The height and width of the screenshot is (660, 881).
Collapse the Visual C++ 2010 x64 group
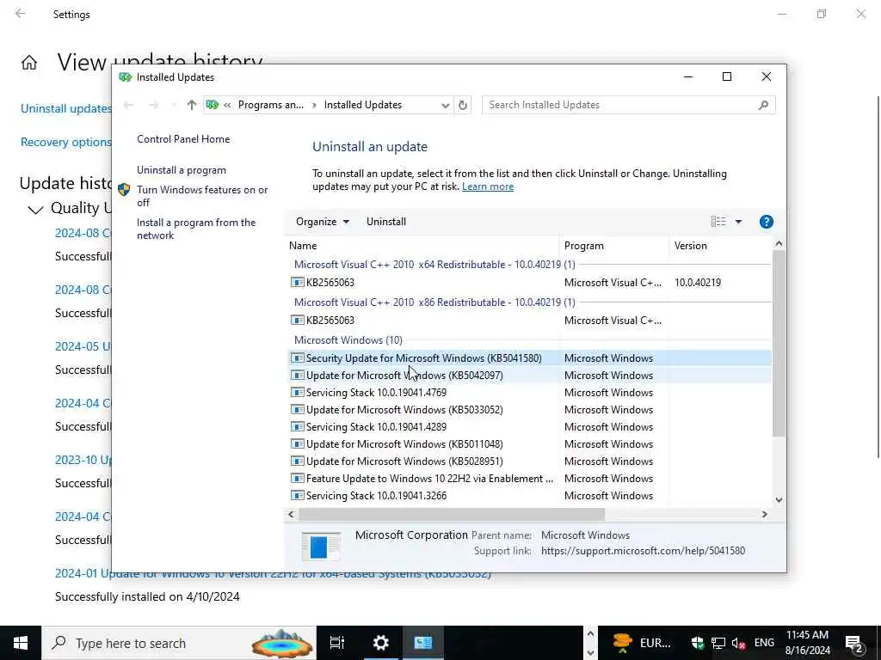pyautogui.click(x=434, y=265)
